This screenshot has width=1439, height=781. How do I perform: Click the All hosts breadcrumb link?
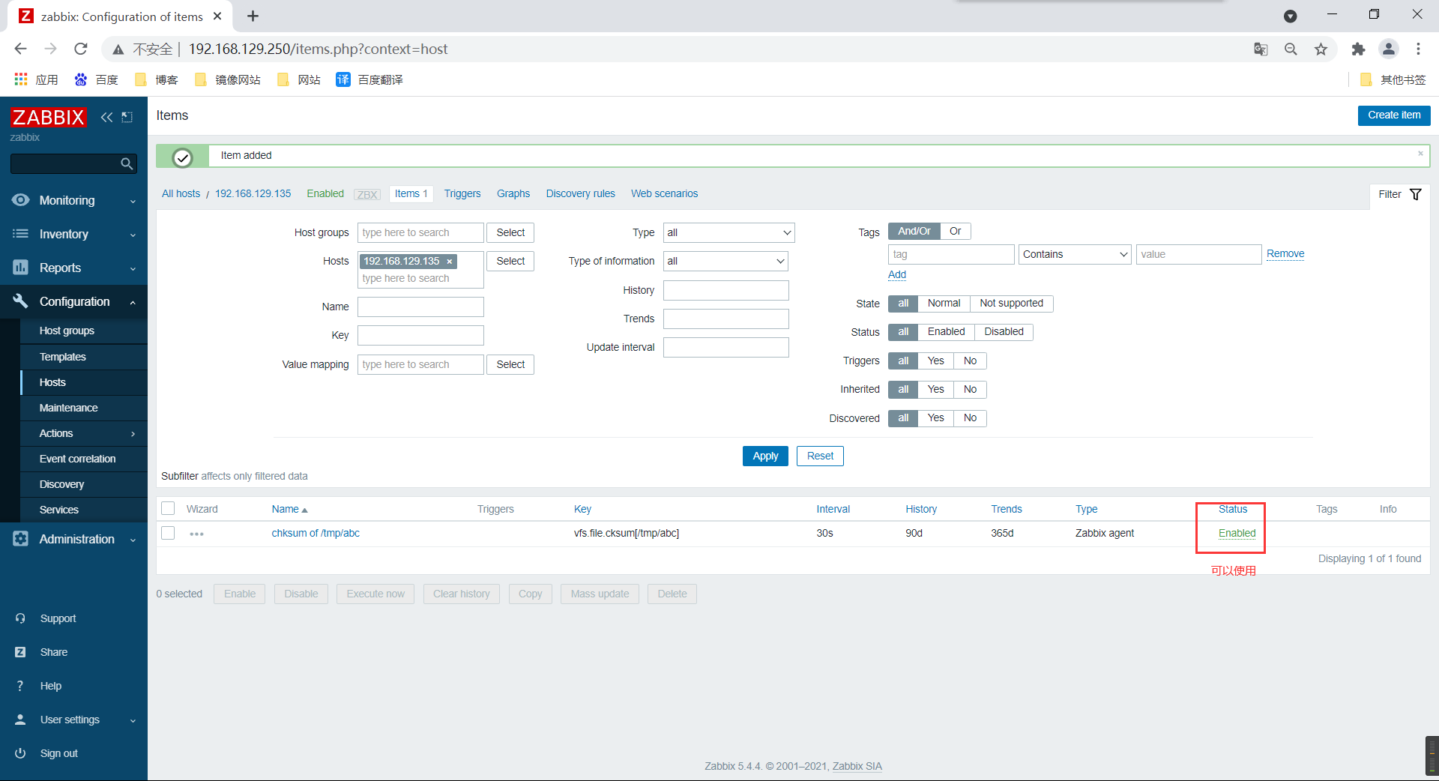pos(181,193)
